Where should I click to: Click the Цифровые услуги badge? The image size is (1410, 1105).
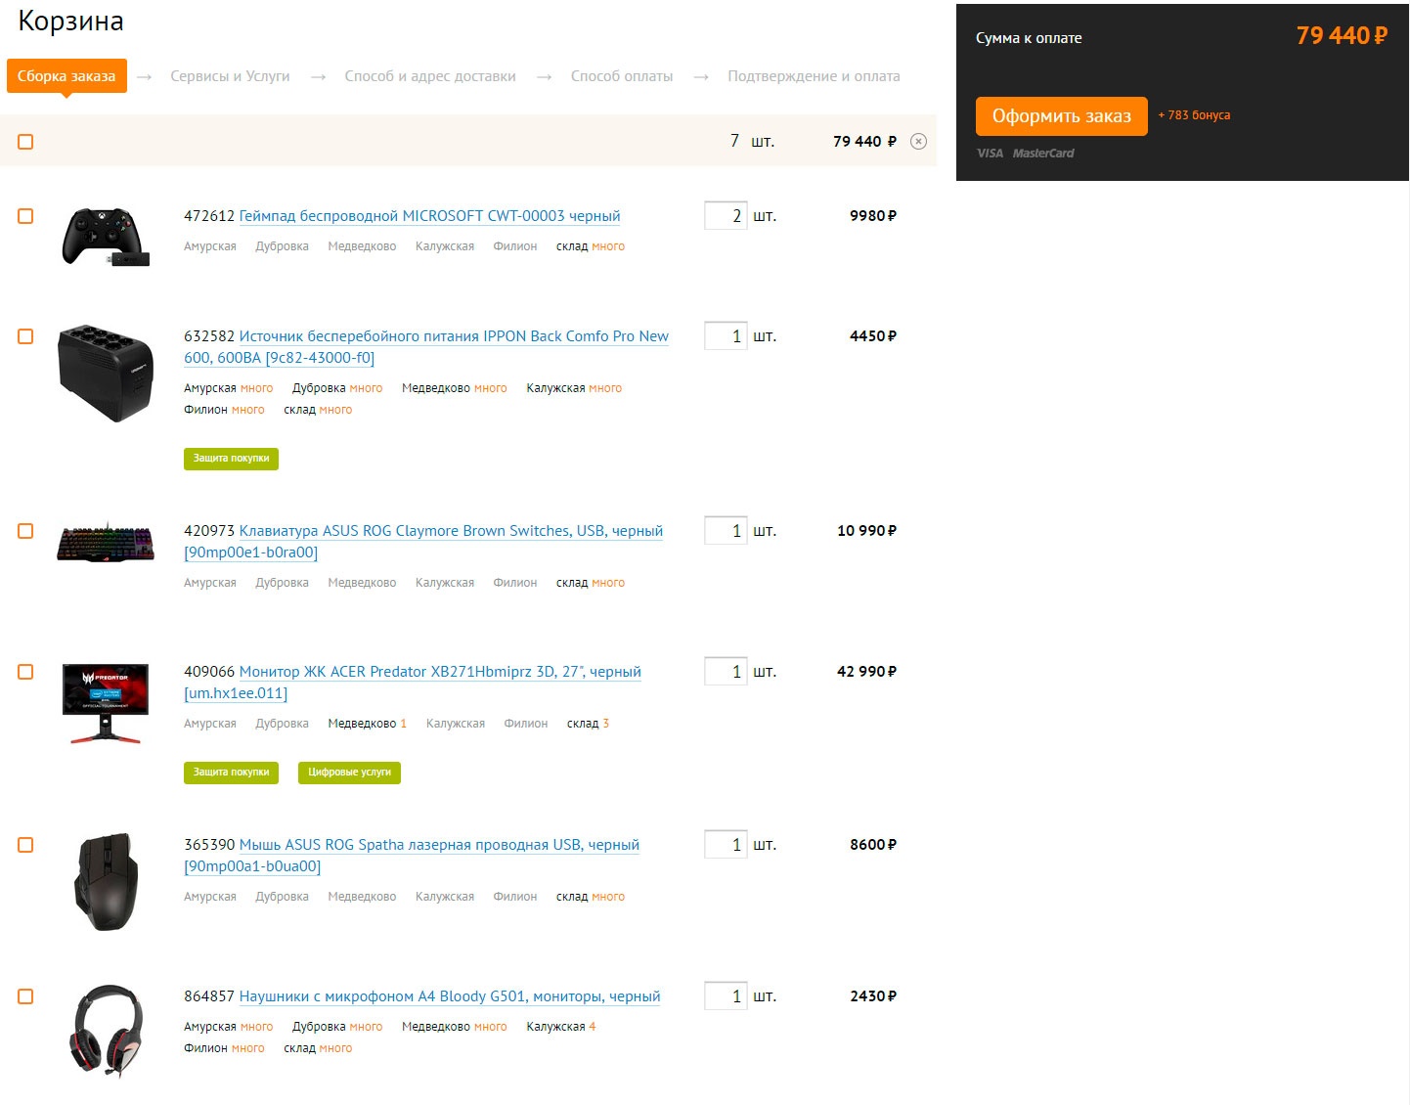coord(349,773)
